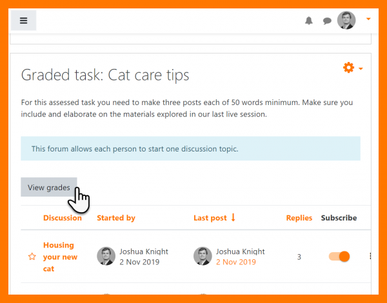This screenshot has height=303, width=387.
Task: Sort by Started by column header
Action: point(116,218)
